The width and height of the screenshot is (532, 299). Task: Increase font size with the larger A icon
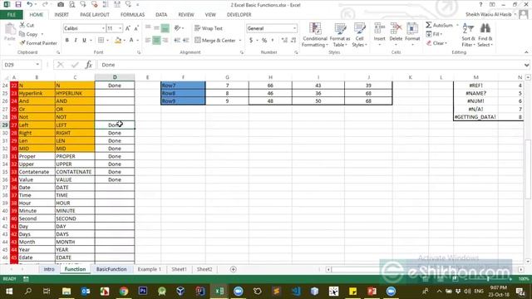(128, 28)
